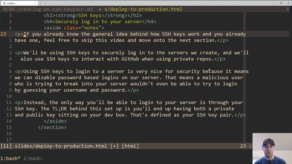
Task: Click the line 'We'll be using SSH keys'
Action: click(x=131, y=53)
